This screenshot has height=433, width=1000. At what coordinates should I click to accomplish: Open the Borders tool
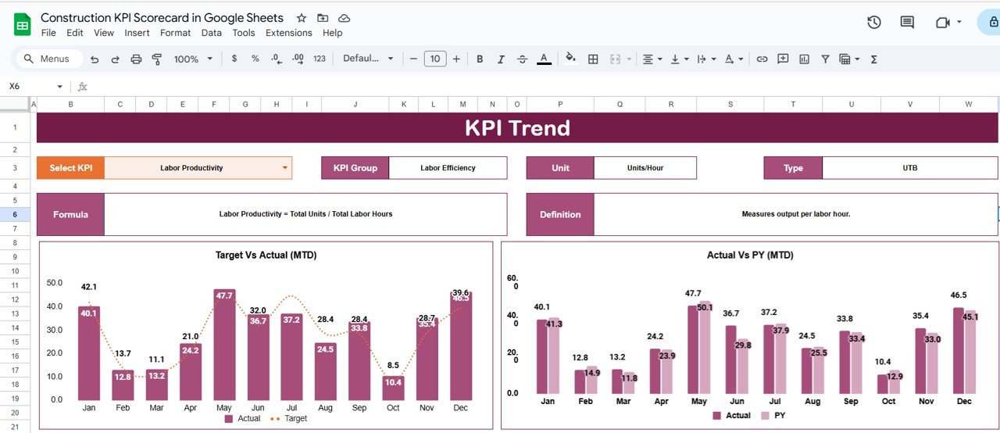[x=593, y=59]
